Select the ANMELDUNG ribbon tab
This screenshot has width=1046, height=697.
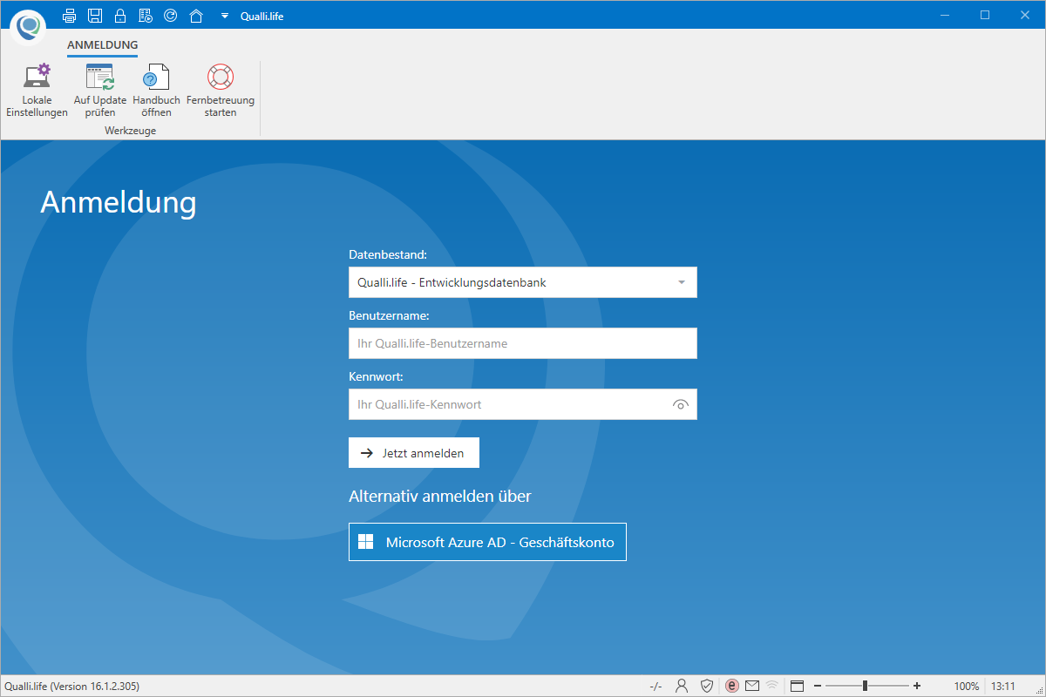[x=102, y=45]
